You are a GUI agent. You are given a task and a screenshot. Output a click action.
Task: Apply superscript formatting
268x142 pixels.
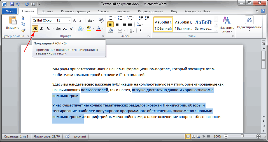coord(71,29)
